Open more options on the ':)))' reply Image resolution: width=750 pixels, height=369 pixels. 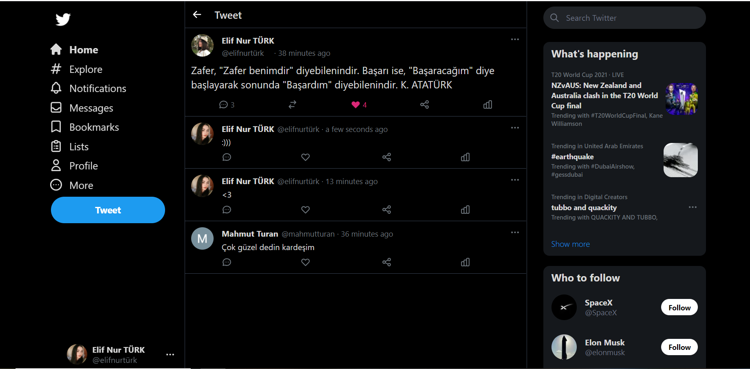point(515,128)
